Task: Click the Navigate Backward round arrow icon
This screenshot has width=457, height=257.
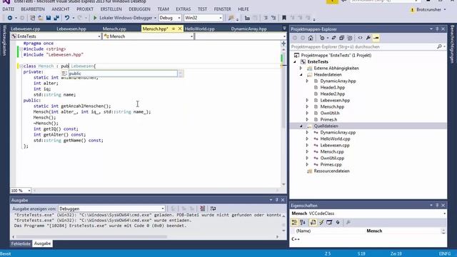Action: point(10,18)
